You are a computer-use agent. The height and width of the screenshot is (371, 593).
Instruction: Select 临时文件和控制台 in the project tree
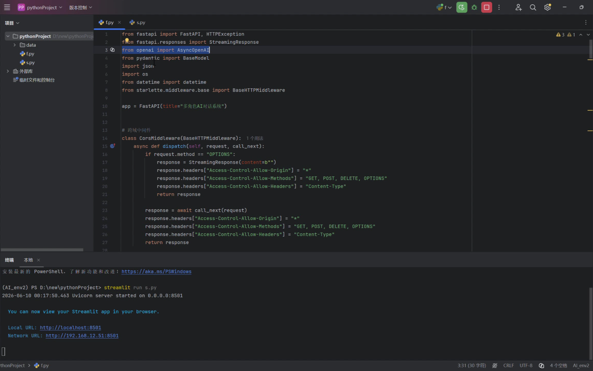[34, 80]
